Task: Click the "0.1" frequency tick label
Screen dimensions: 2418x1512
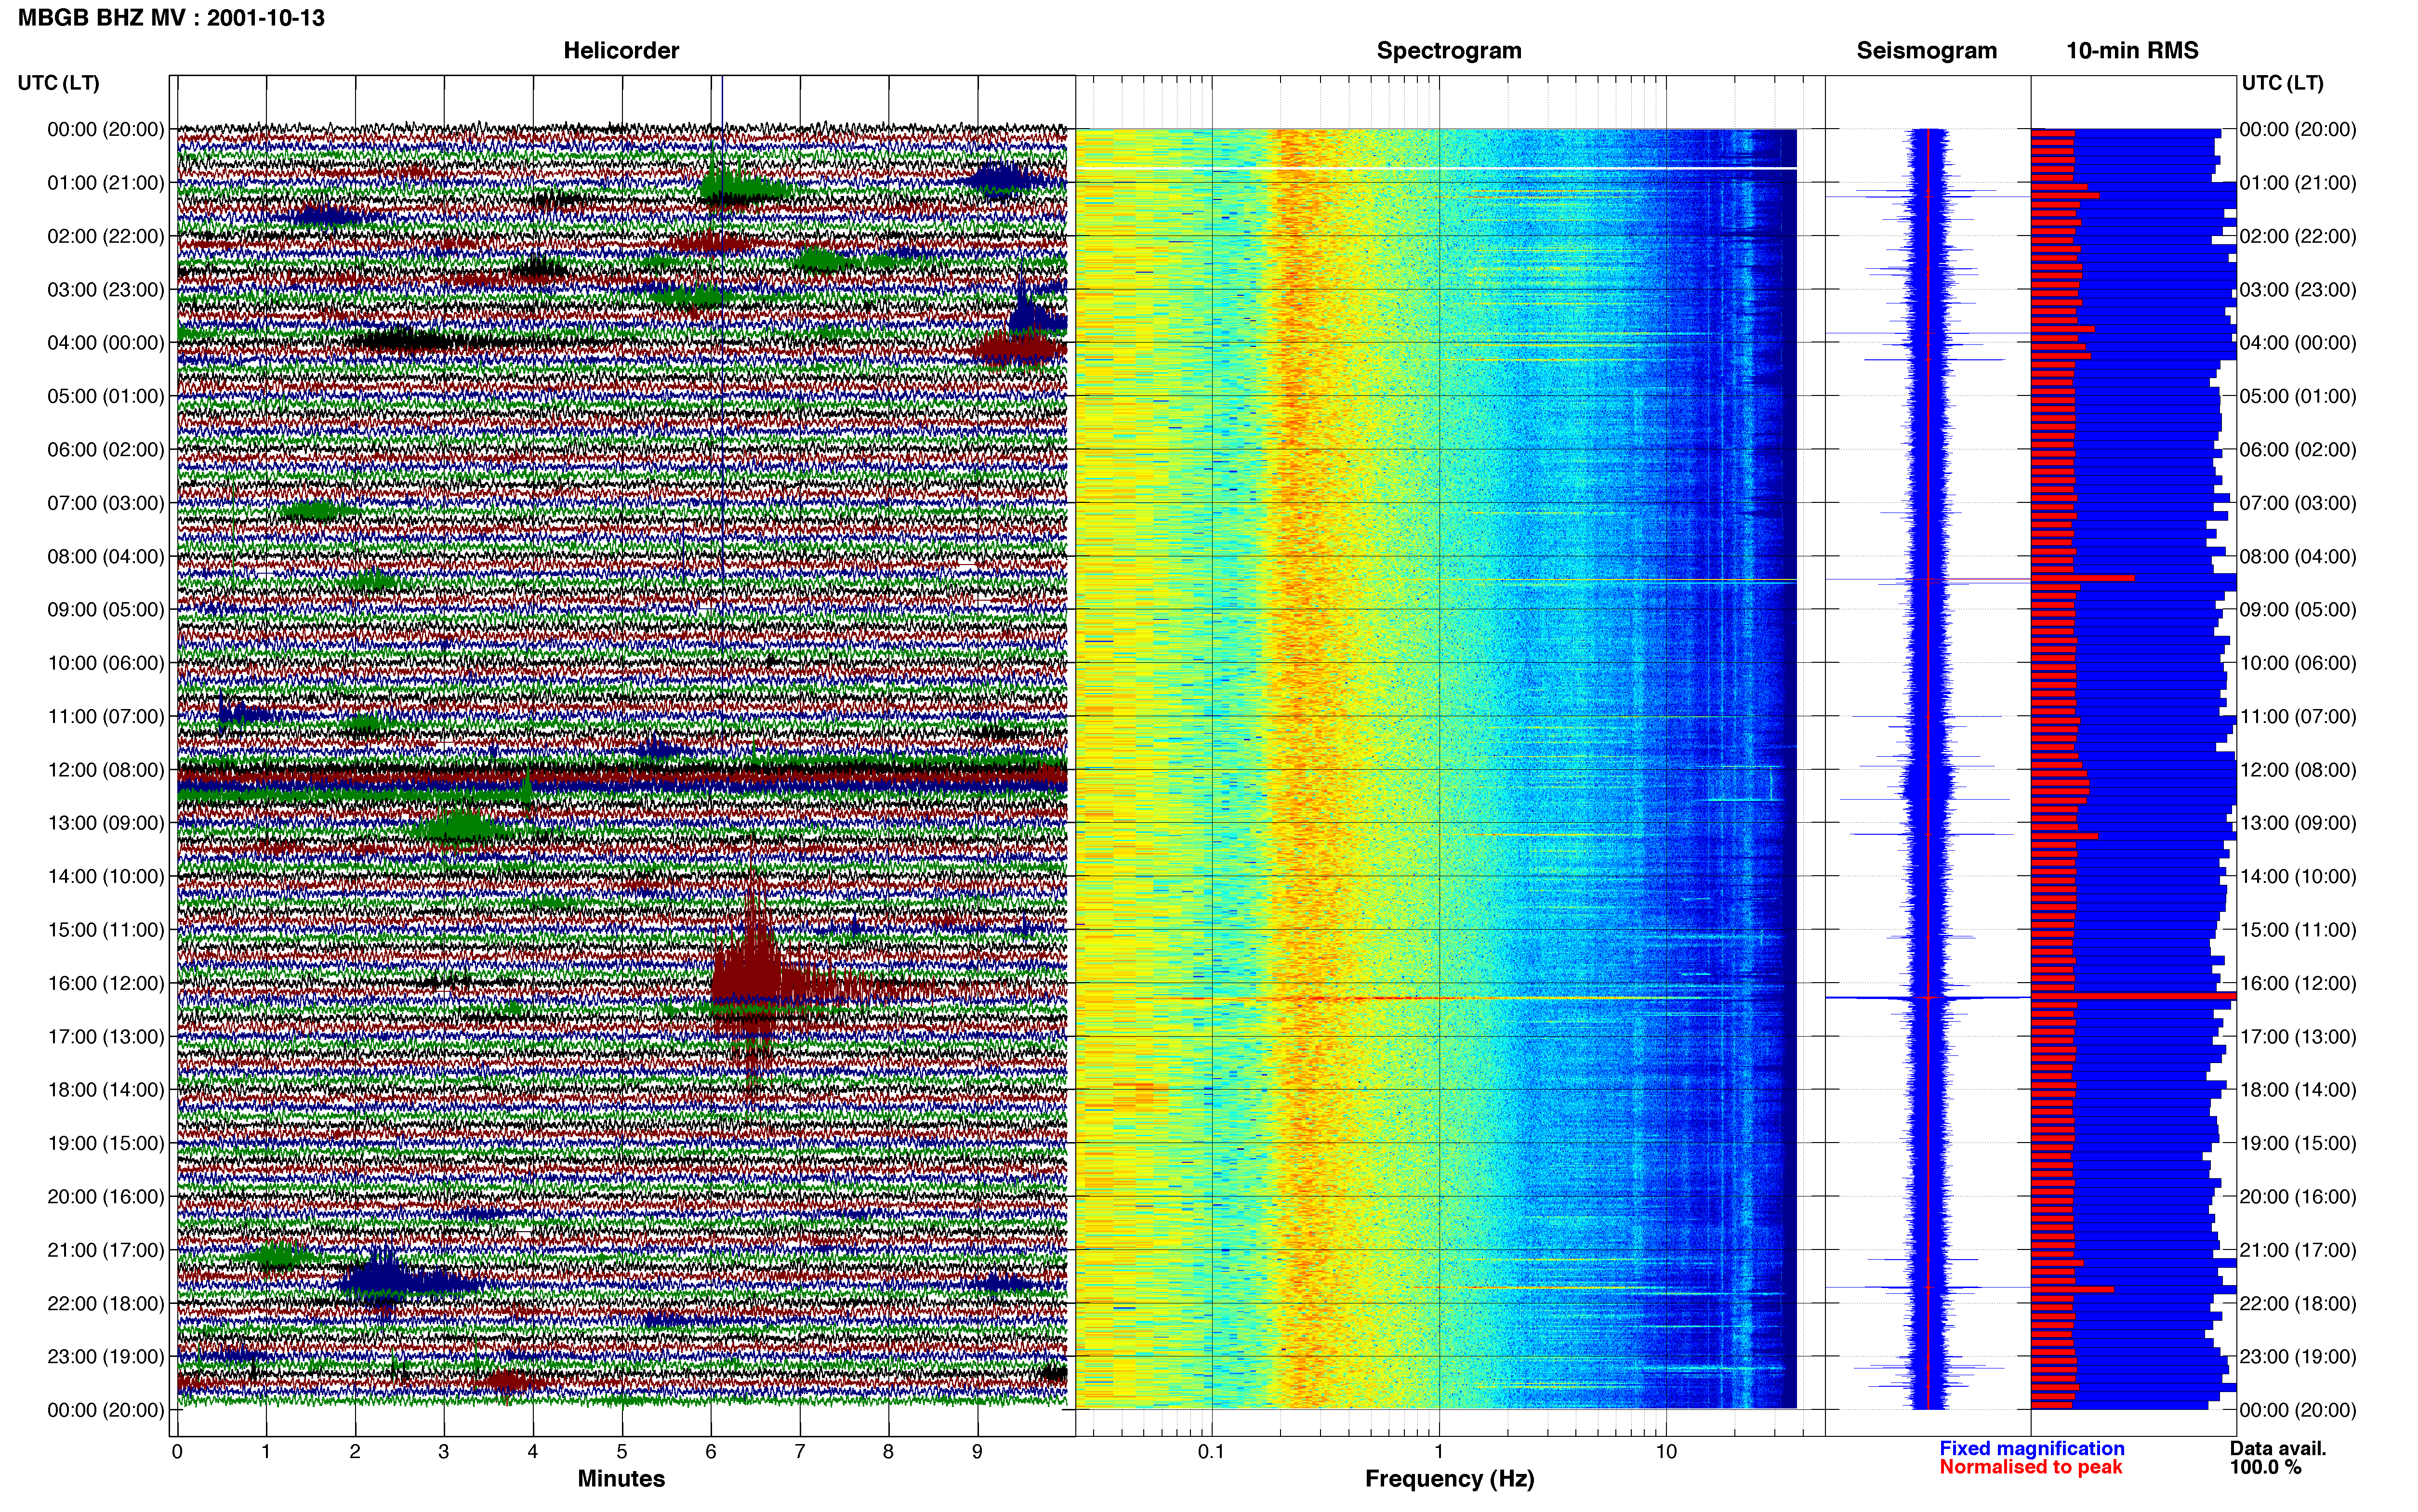Action: tap(1211, 1452)
